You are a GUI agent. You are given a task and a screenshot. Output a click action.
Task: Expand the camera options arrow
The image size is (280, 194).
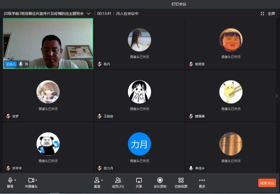(x=36, y=180)
